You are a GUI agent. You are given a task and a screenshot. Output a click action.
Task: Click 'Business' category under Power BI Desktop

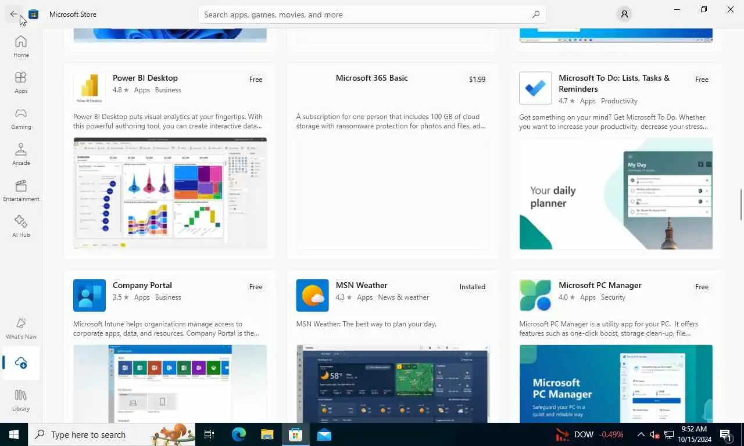(x=168, y=90)
